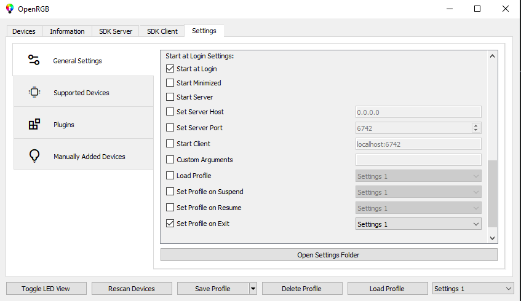The width and height of the screenshot is (521, 301).
Task: Open the Set Profile on Suspend dropdown
Action: click(418, 192)
